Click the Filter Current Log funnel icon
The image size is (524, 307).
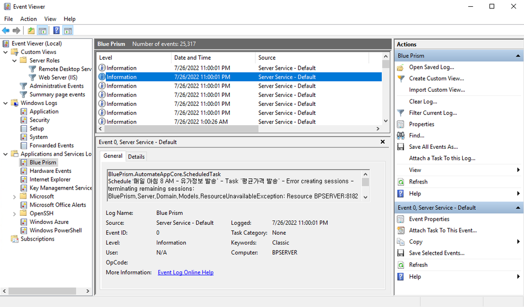[401, 113]
